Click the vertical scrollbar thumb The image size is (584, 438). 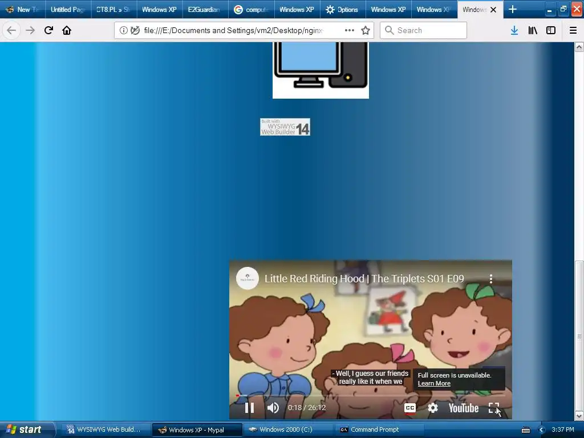pos(579,336)
